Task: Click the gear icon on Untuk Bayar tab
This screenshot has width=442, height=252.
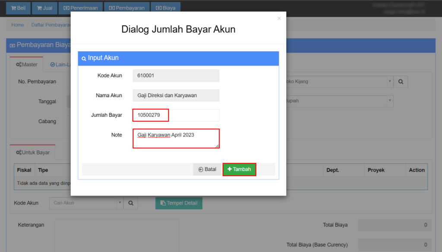Action: pos(19,152)
